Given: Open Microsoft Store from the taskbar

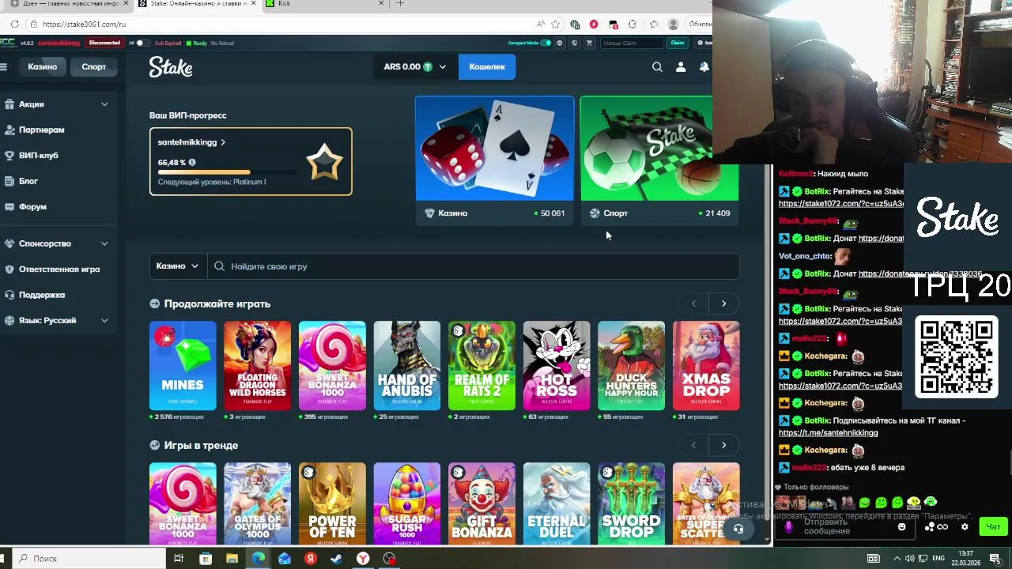Looking at the screenshot, I should click(206, 559).
